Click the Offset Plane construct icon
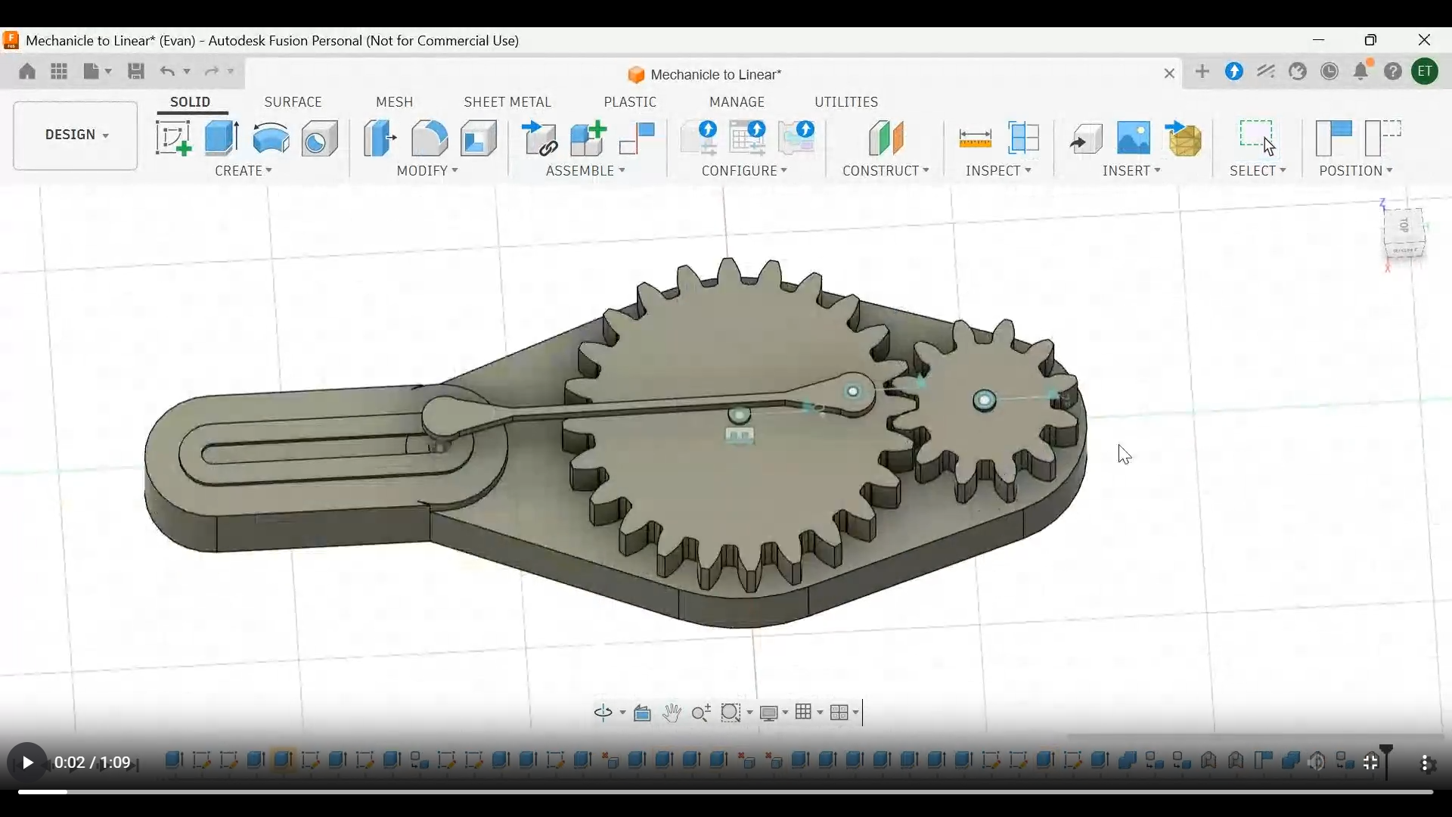This screenshot has width=1452, height=817. [x=887, y=138]
